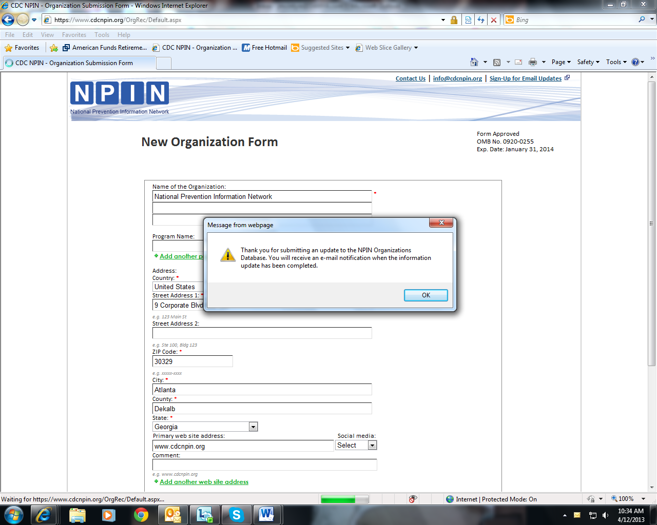The image size is (657, 525).
Task: Launch Google Chrome from taskbar
Action: [x=141, y=515]
